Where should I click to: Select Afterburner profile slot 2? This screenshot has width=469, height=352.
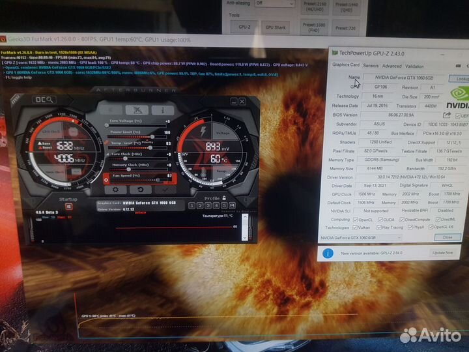(x=200, y=205)
